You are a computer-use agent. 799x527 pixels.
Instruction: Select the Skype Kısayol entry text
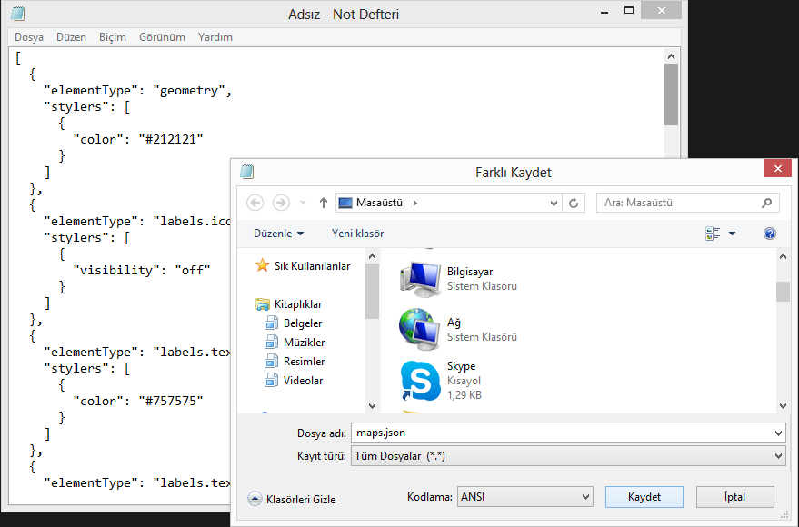click(x=464, y=381)
